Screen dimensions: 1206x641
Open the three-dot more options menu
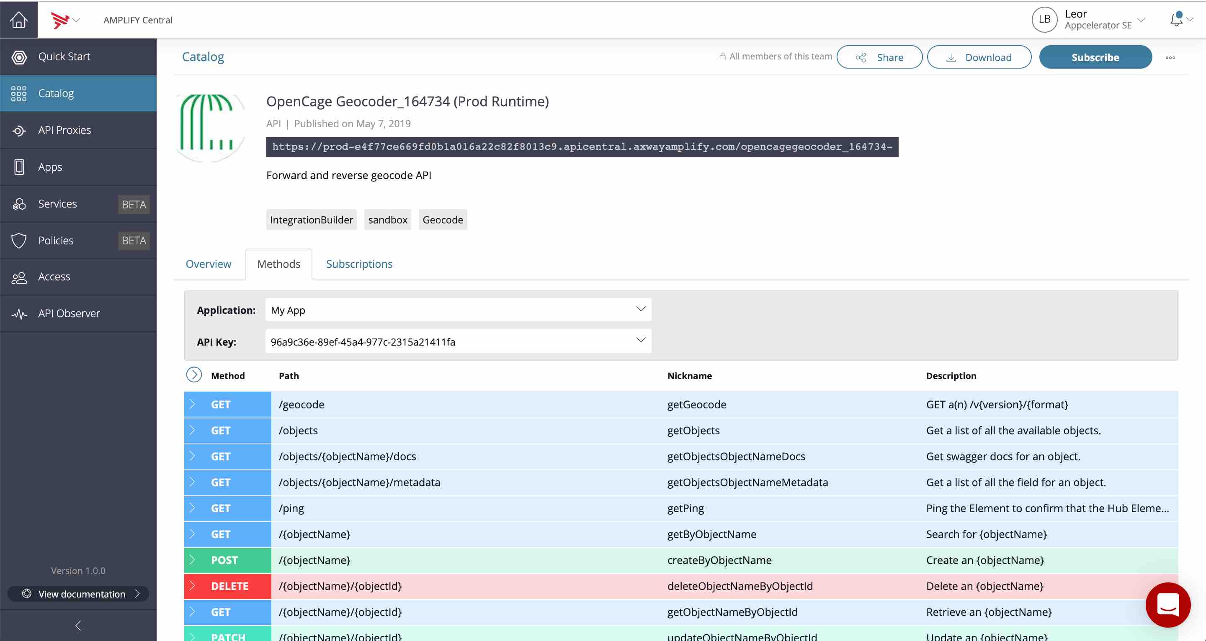[x=1170, y=58]
